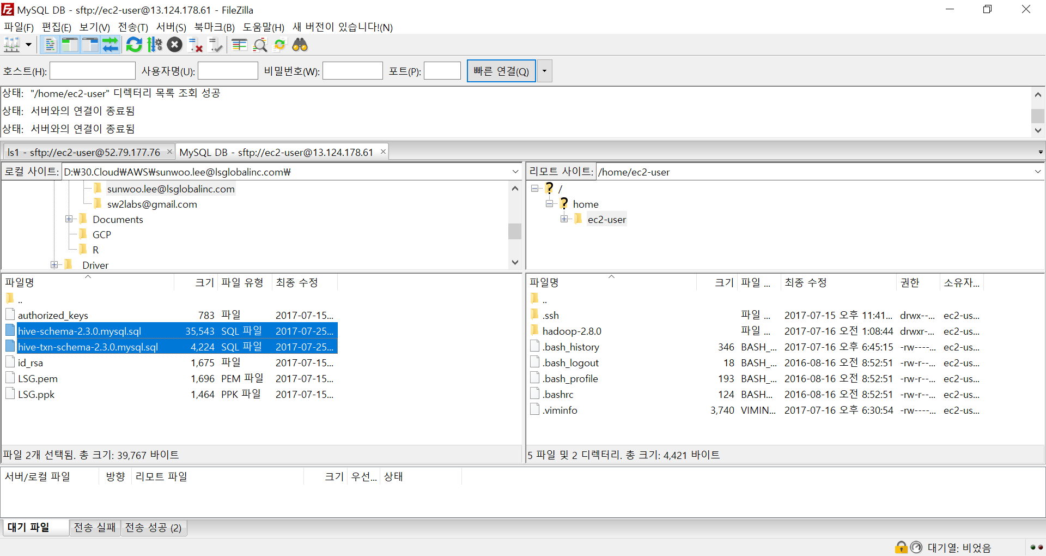The image size is (1046, 556).
Task: Expand the ec2-user folder in remote tree
Action: tap(564, 219)
